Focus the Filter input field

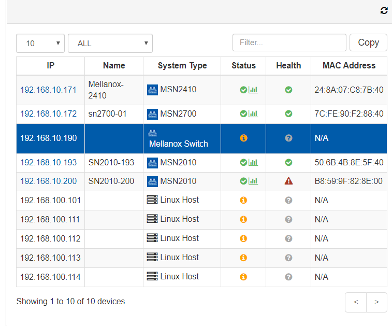tap(289, 42)
